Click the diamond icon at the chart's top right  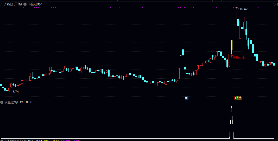274,4
